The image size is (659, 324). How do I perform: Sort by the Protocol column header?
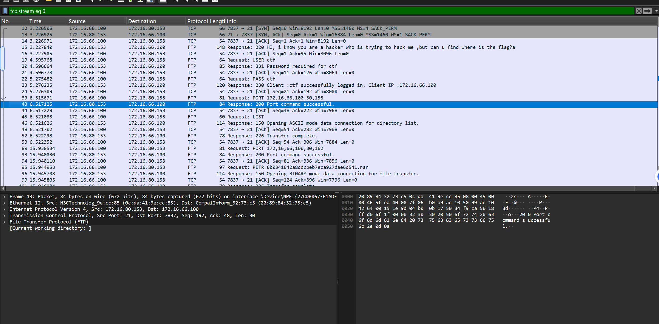pyautogui.click(x=197, y=21)
